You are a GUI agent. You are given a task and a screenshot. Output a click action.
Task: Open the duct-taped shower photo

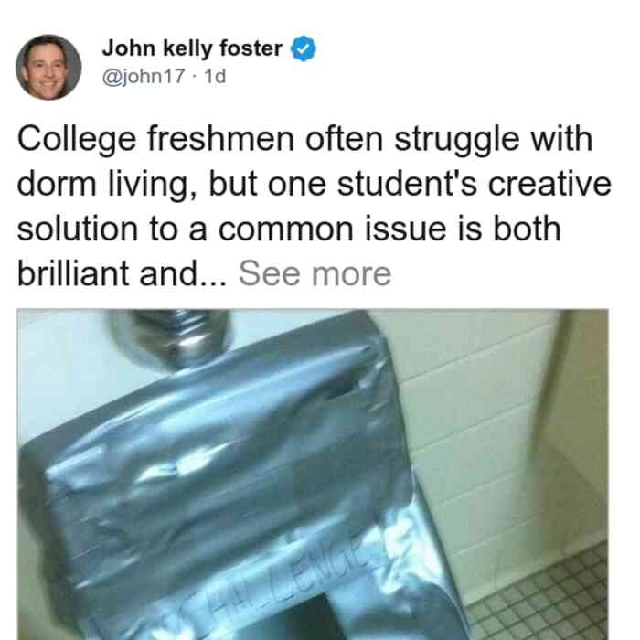[x=313, y=475]
